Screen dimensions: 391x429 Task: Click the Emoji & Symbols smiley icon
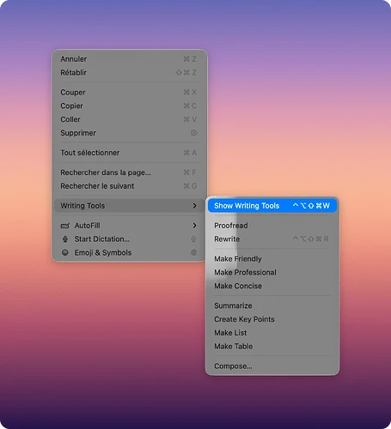[x=65, y=252]
